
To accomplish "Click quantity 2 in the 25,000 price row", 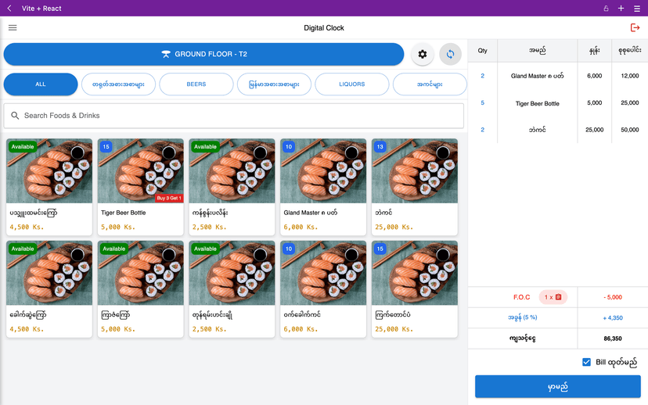I will [x=482, y=130].
